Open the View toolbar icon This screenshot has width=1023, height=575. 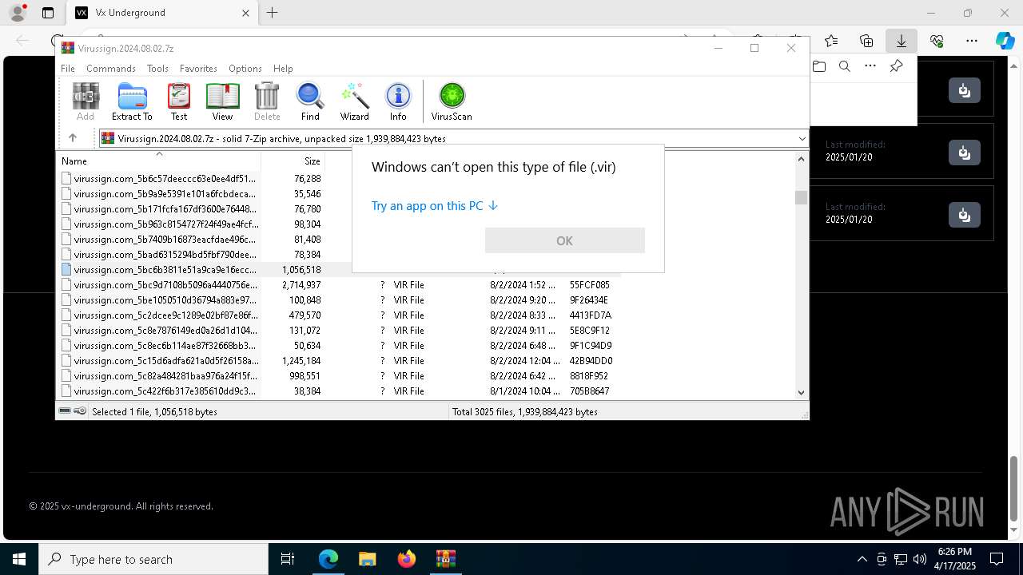(x=222, y=101)
